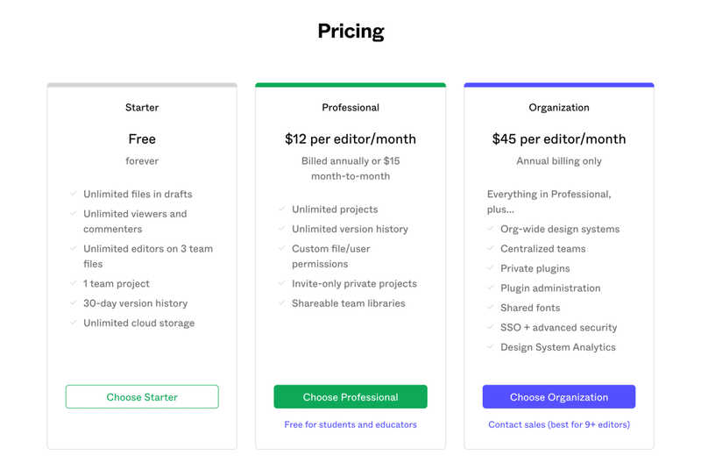Click the $45 per editor/month price

(x=559, y=139)
